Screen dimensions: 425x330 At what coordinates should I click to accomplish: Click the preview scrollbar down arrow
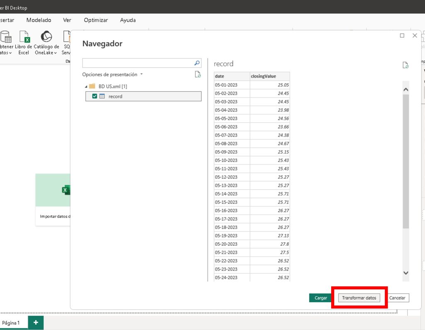(x=405, y=273)
